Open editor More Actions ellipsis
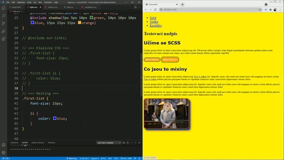 click(x=139, y=7)
